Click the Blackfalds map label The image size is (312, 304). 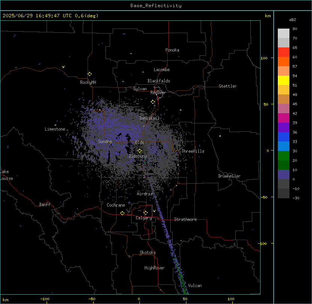click(159, 81)
